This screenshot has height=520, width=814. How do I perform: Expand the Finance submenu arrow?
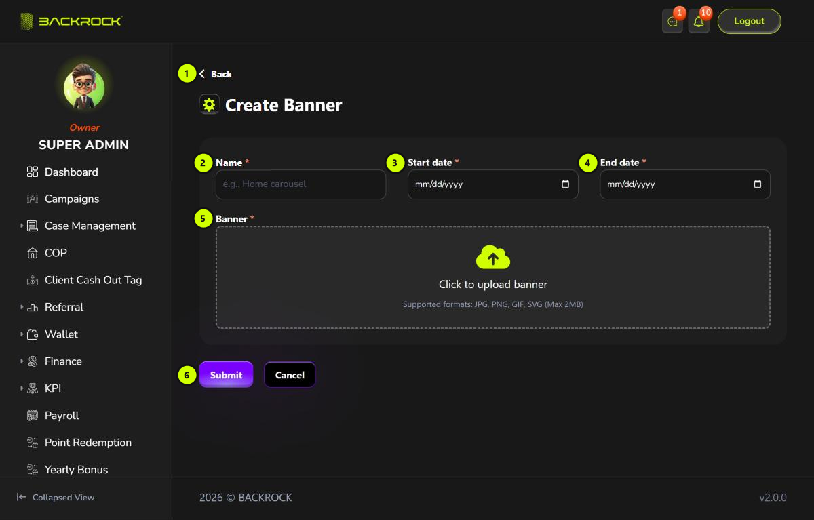(22, 361)
